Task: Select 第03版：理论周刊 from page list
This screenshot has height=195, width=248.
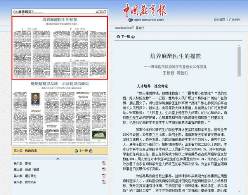Action: click(25, 176)
